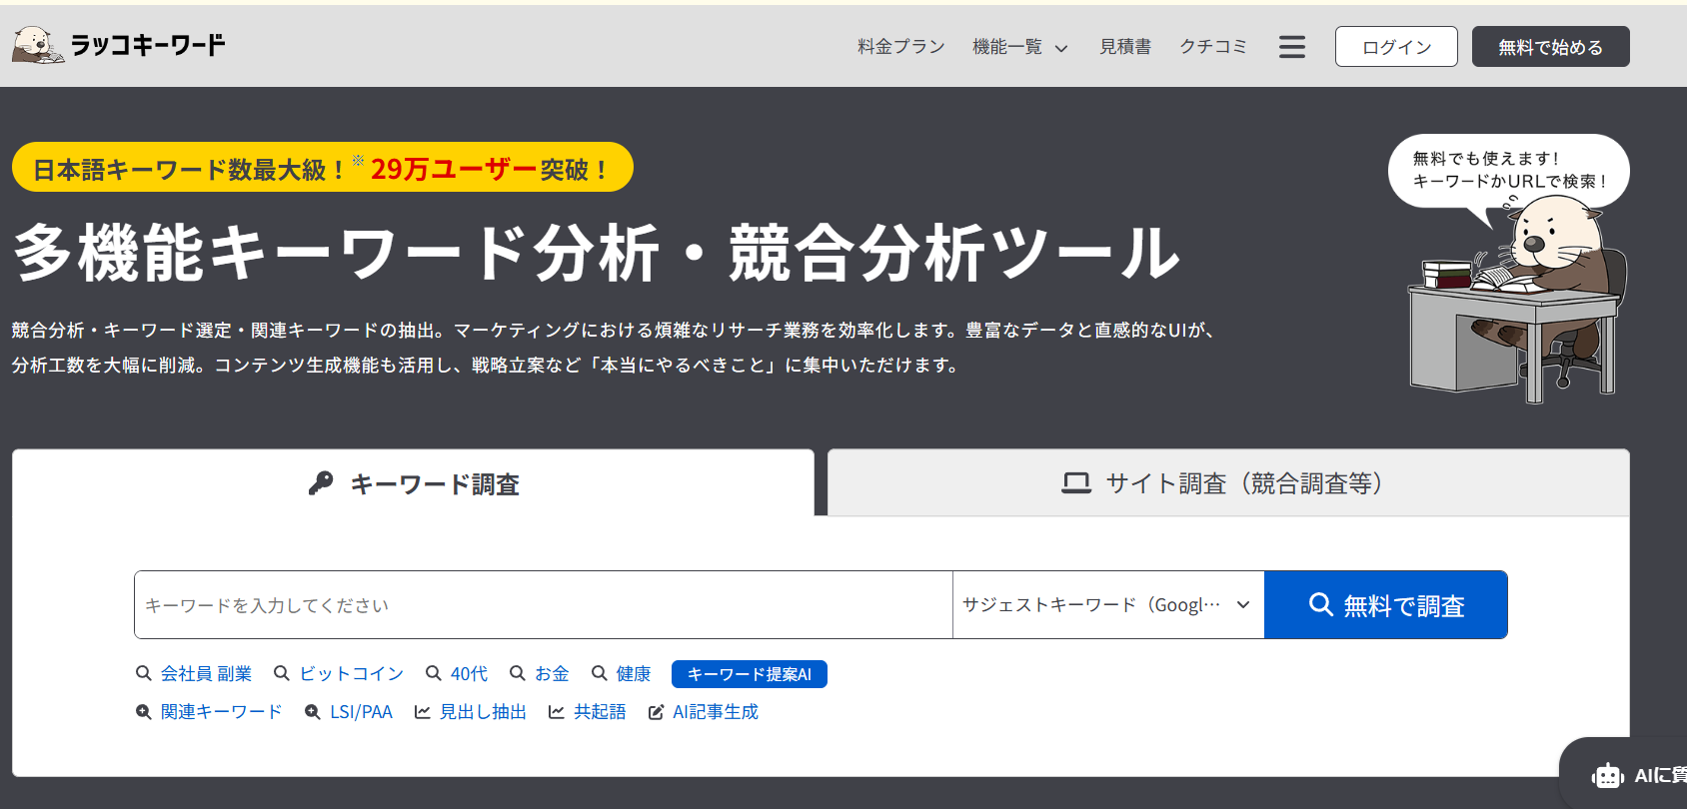Click the 無料で調査 search button
The image size is (1687, 809).
click(1385, 605)
